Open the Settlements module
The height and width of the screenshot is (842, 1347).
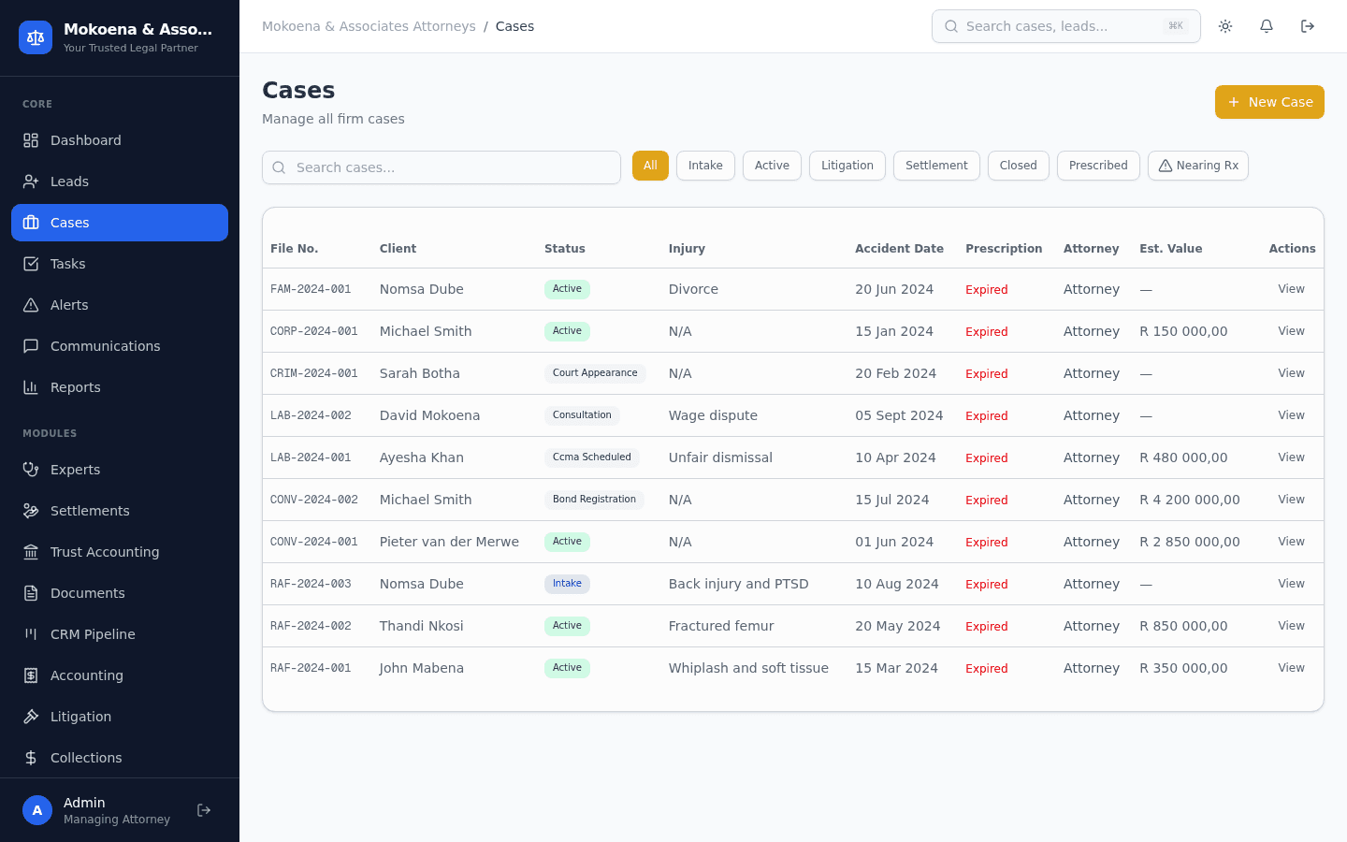120,511
